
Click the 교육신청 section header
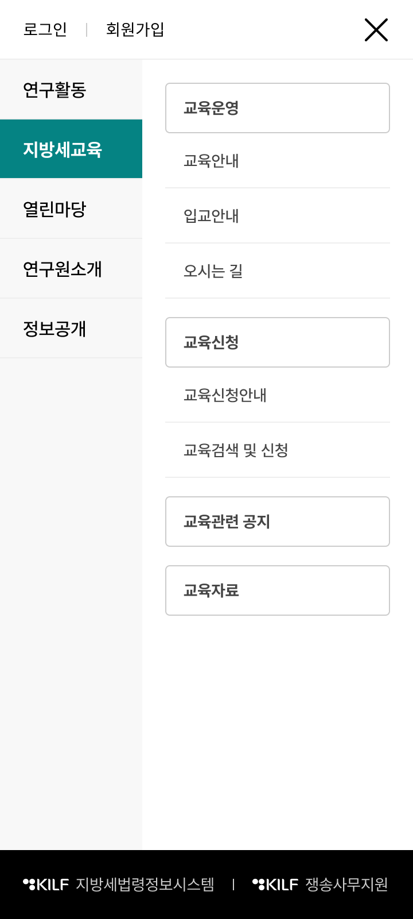coord(278,342)
